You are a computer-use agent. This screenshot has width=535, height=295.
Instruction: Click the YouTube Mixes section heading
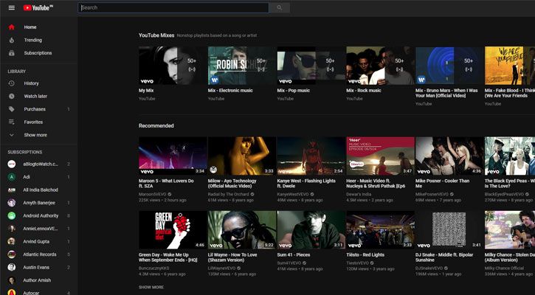coord(156,35)
